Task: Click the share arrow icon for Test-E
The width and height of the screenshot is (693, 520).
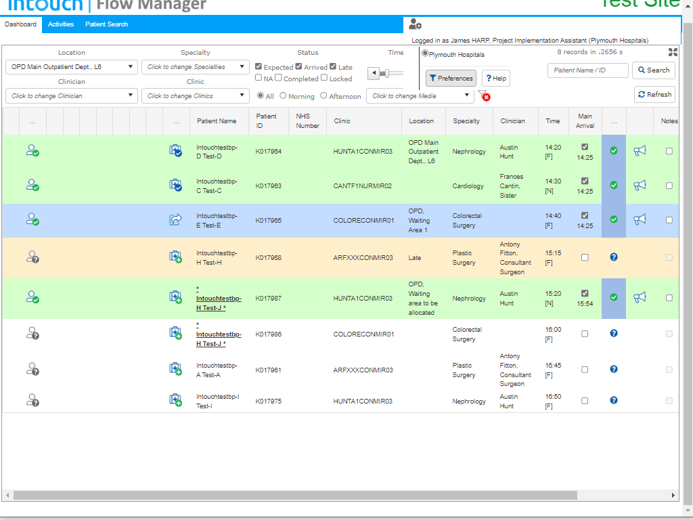Action: (x=175, y=219)
